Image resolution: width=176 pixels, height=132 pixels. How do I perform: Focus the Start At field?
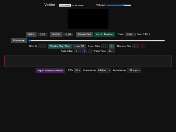point(42,46)
